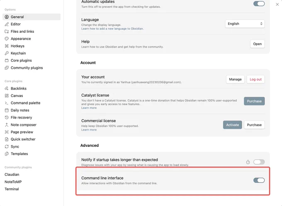Click the Daily notes calendar icon
This screenshot has height=206, width=282.
click(7, 110)
